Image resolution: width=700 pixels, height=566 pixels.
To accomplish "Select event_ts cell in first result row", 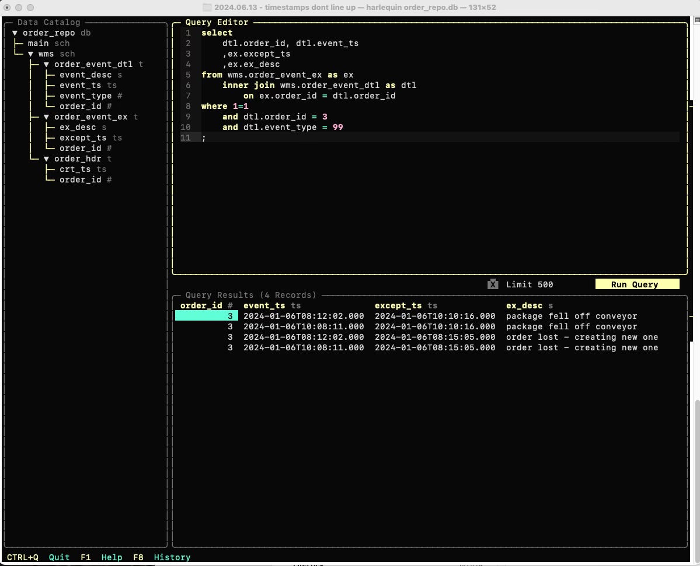I will 304,316.
